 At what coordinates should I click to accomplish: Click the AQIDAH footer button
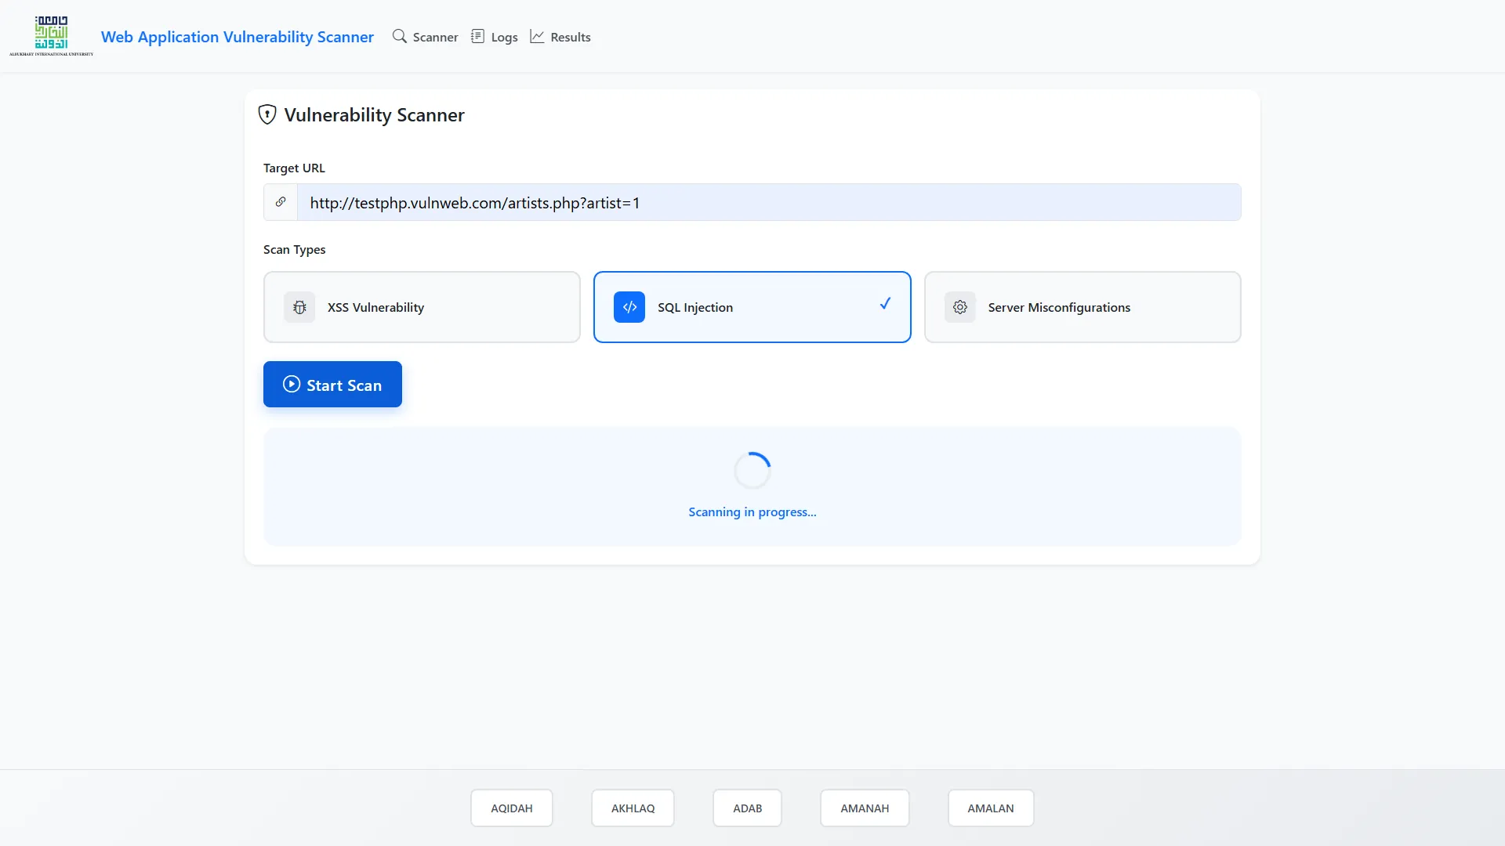[512, 808]
